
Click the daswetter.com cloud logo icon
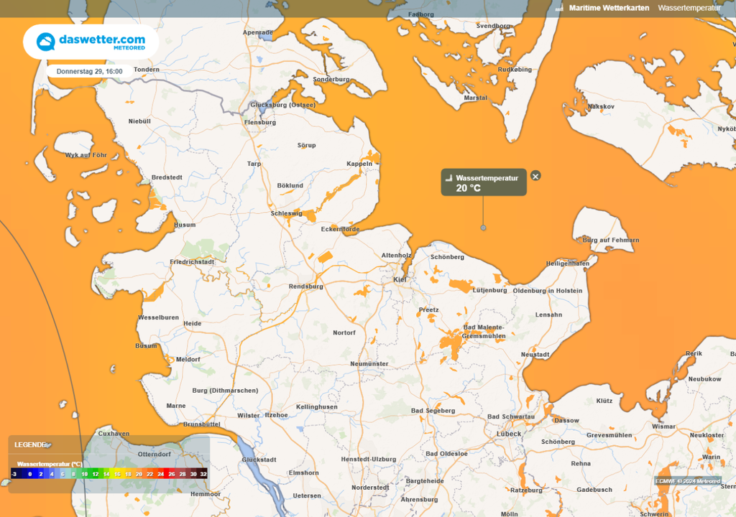tap(46, 42)
